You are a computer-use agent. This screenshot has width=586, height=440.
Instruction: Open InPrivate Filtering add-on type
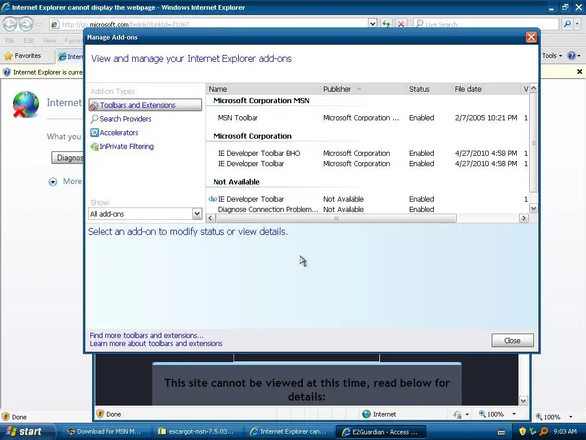click(x=126, y=147)
